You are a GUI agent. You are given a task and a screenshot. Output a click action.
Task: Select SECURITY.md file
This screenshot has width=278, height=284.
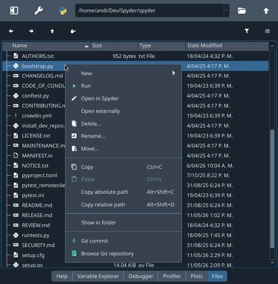tap(38, 245)
